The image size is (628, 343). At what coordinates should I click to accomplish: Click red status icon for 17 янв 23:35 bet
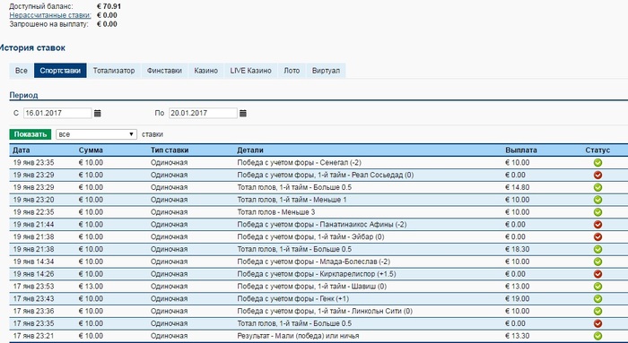click(x=597, y=324)
